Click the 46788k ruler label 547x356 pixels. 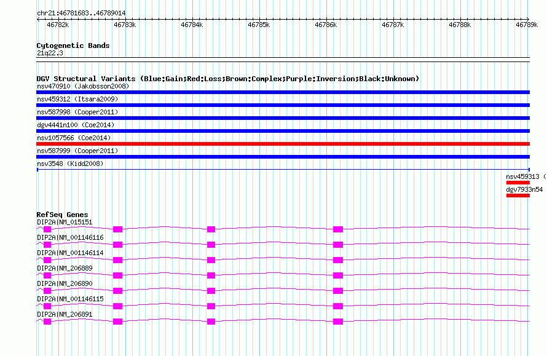460,25
